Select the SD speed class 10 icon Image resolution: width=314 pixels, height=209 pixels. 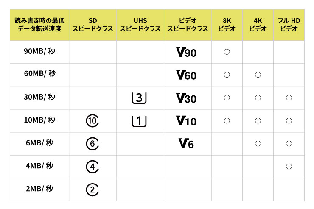pos(93,121)
